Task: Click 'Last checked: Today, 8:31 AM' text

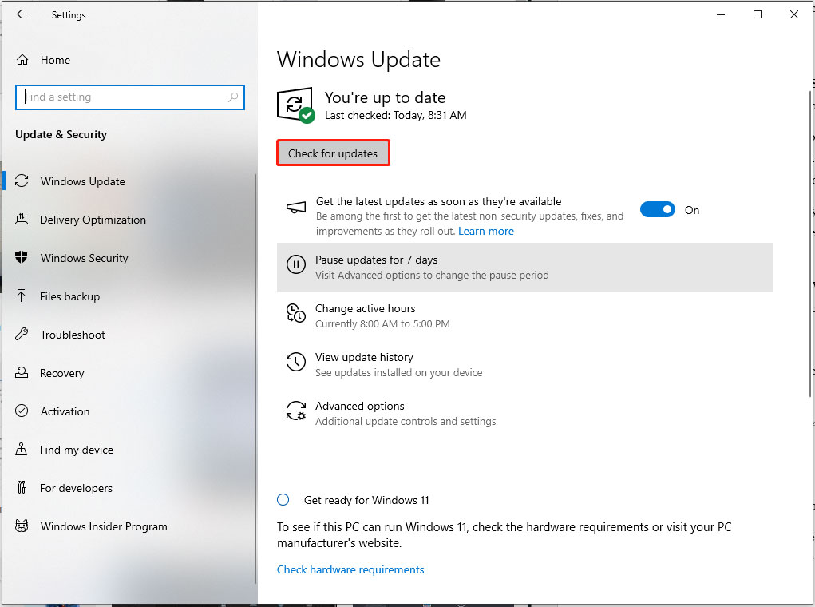Action: (396, 115)
